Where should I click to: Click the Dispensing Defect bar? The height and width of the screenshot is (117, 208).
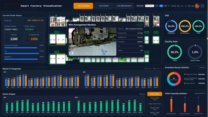[x=185, y=108]
